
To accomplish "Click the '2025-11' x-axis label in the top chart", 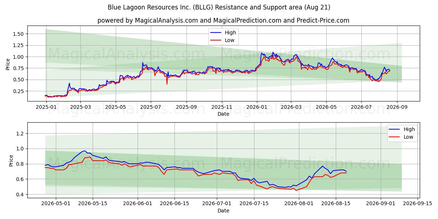I will (222, 107).
